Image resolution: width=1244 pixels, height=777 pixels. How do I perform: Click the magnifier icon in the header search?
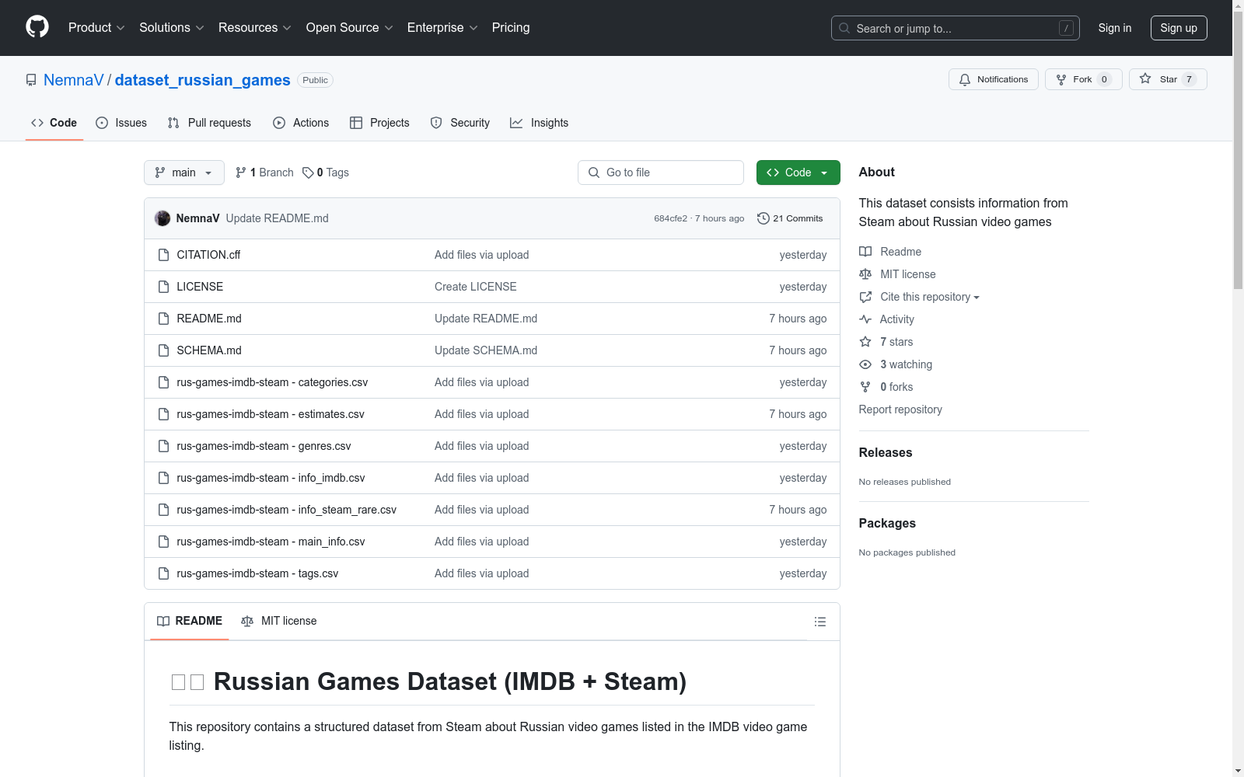(x=844, y=28)
